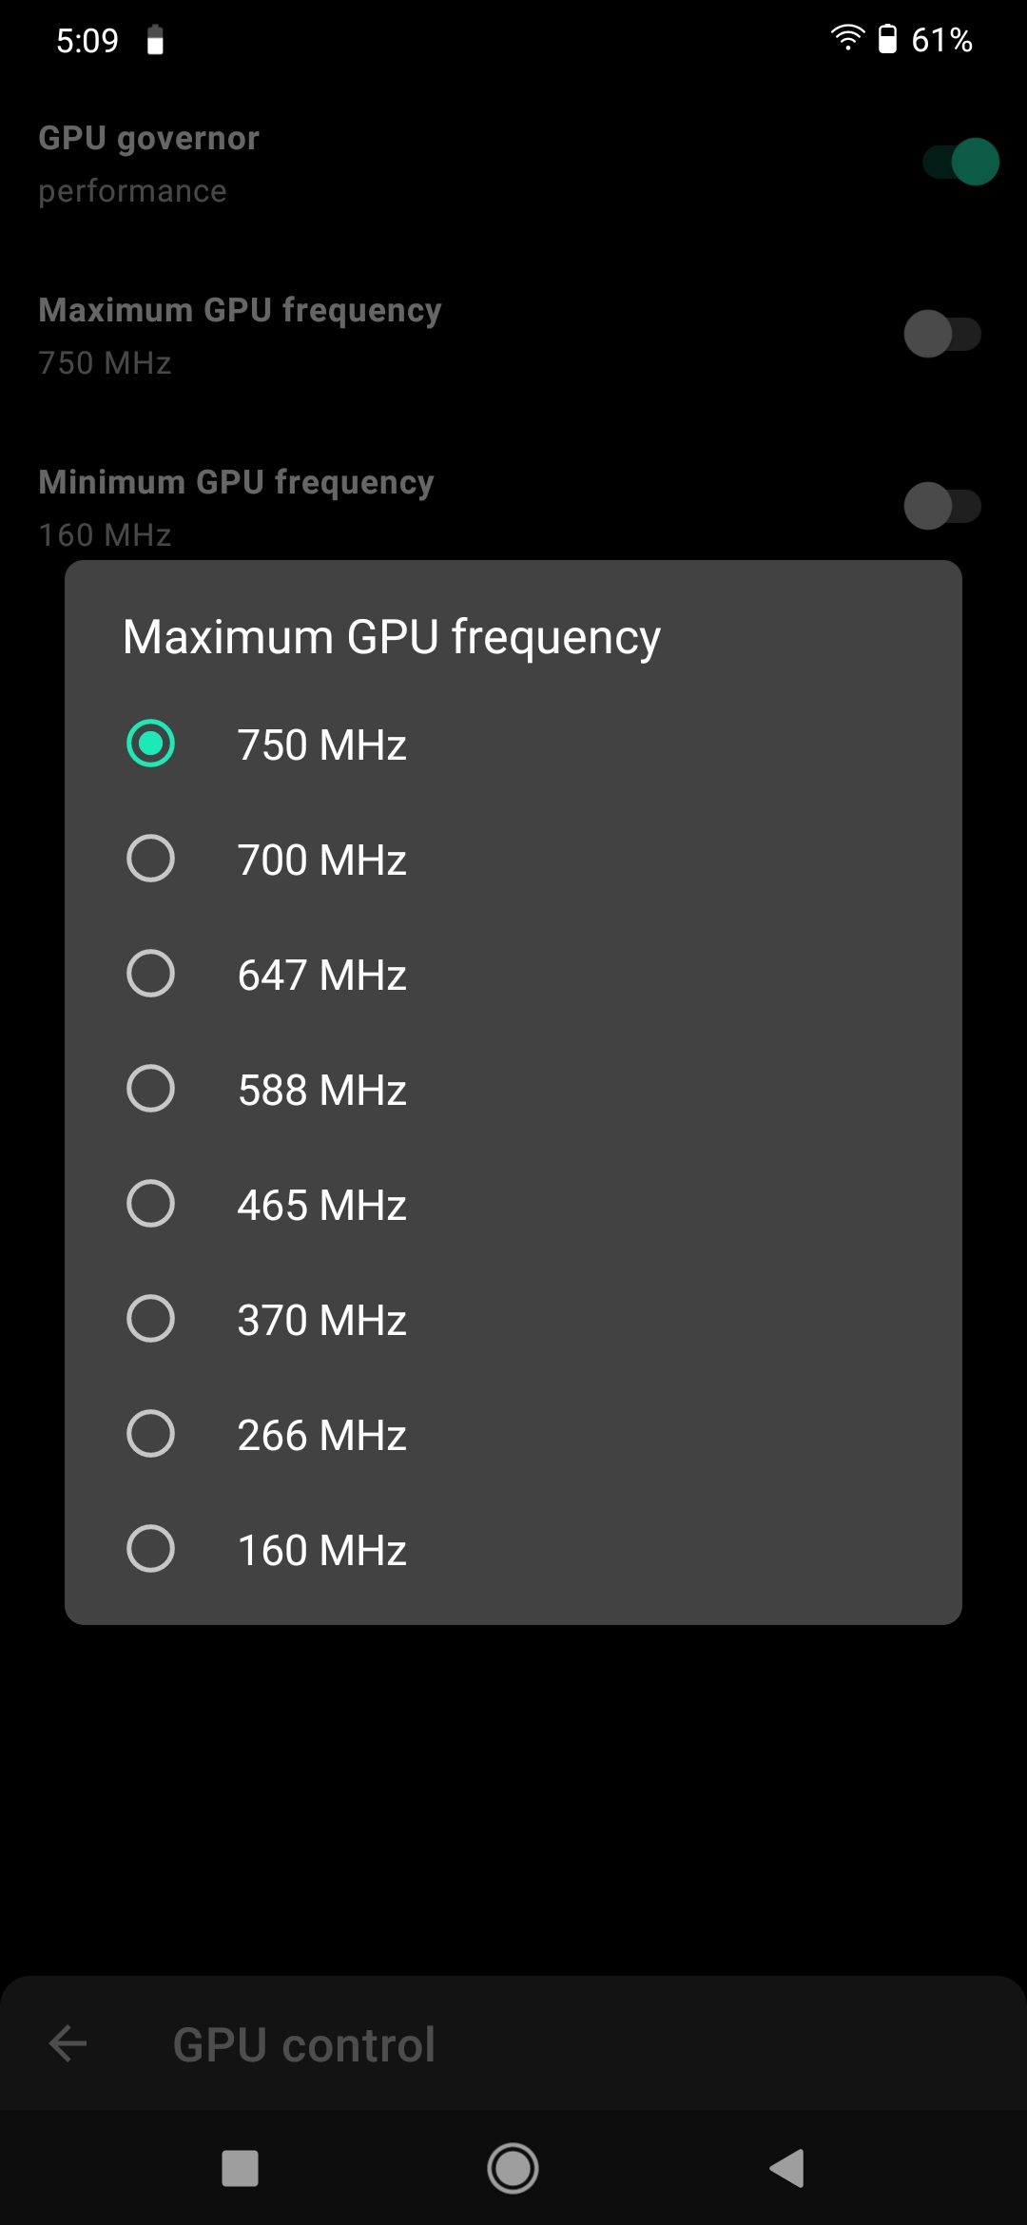
Task: Tap the battery icon next to 61%
Action: click(887, 39)
